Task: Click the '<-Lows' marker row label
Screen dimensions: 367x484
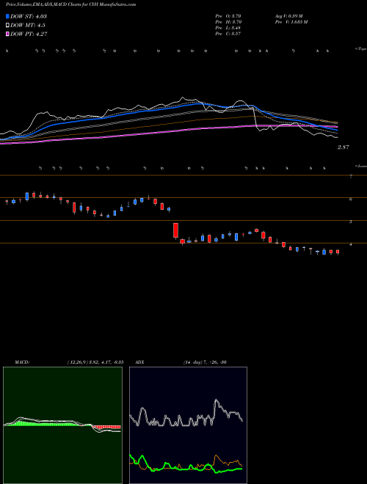Action: (x=360, y=166)
